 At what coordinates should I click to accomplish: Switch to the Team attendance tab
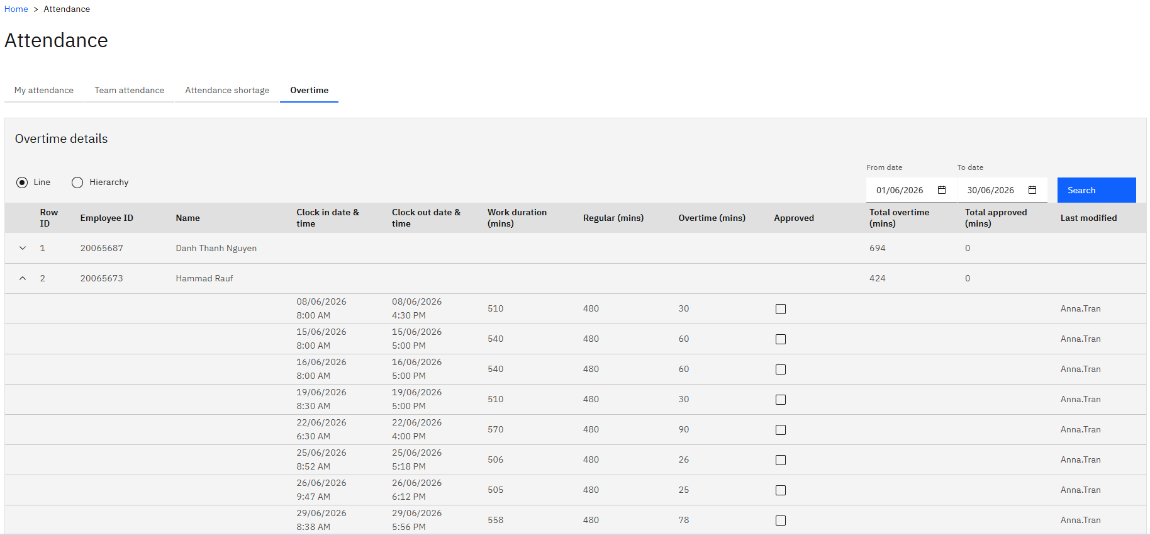pos(130,90)
